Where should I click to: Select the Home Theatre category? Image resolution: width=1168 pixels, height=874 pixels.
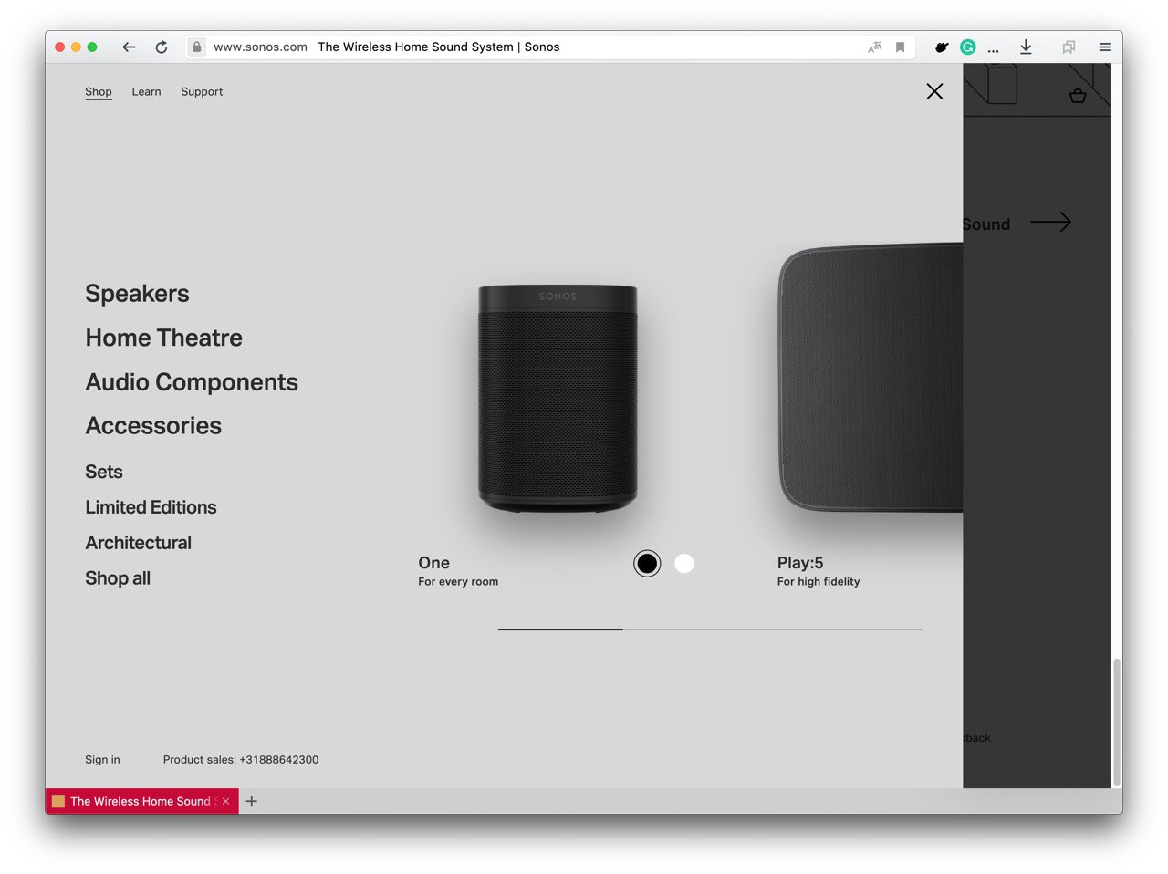164,338
